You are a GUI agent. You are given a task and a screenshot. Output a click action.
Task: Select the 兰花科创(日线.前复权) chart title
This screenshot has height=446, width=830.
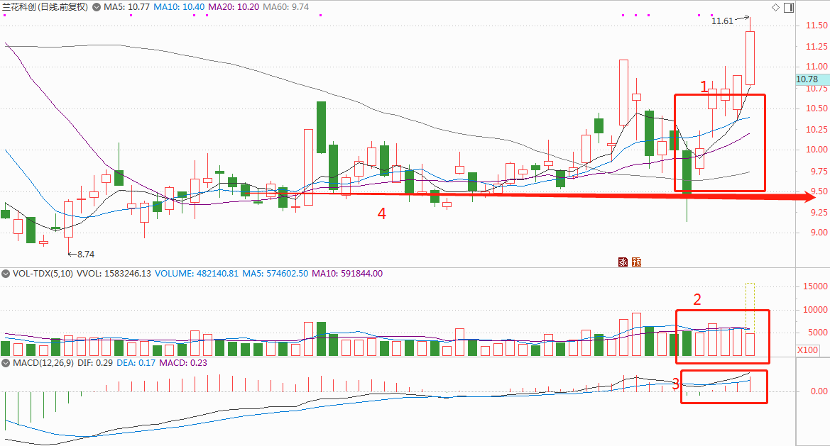click(45, 7)
